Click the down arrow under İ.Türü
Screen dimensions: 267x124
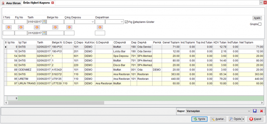point(9,27)
